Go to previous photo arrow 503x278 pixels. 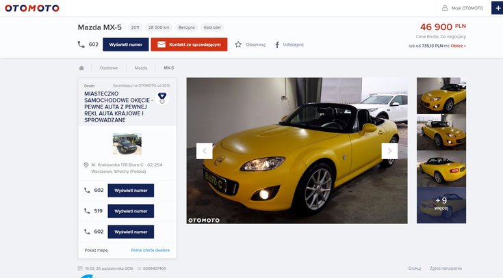click(205, 151)
